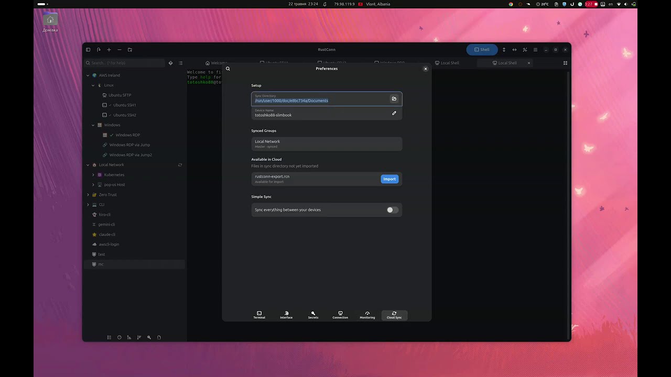Screen dimensions: 671x377
Task: Switch to Secrets preferences tab
Action: [313, 315]
